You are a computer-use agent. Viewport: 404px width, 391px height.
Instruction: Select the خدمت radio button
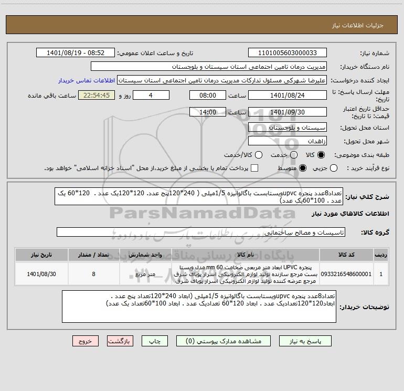294,155
